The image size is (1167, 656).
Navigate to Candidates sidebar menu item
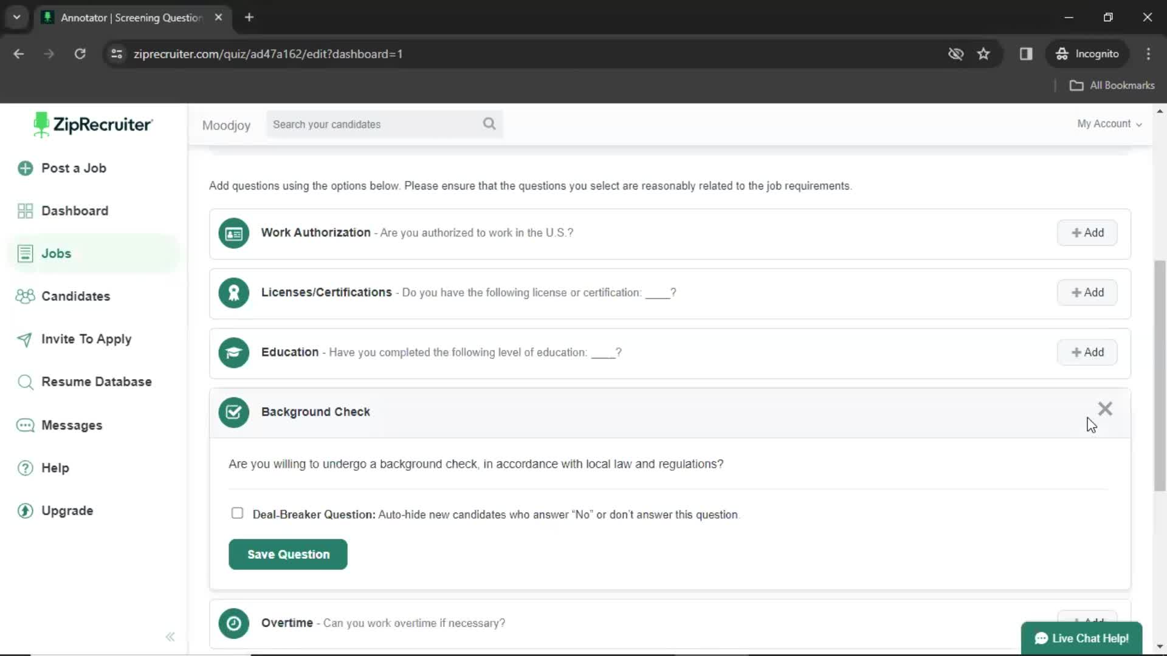[x=76, y=296]
